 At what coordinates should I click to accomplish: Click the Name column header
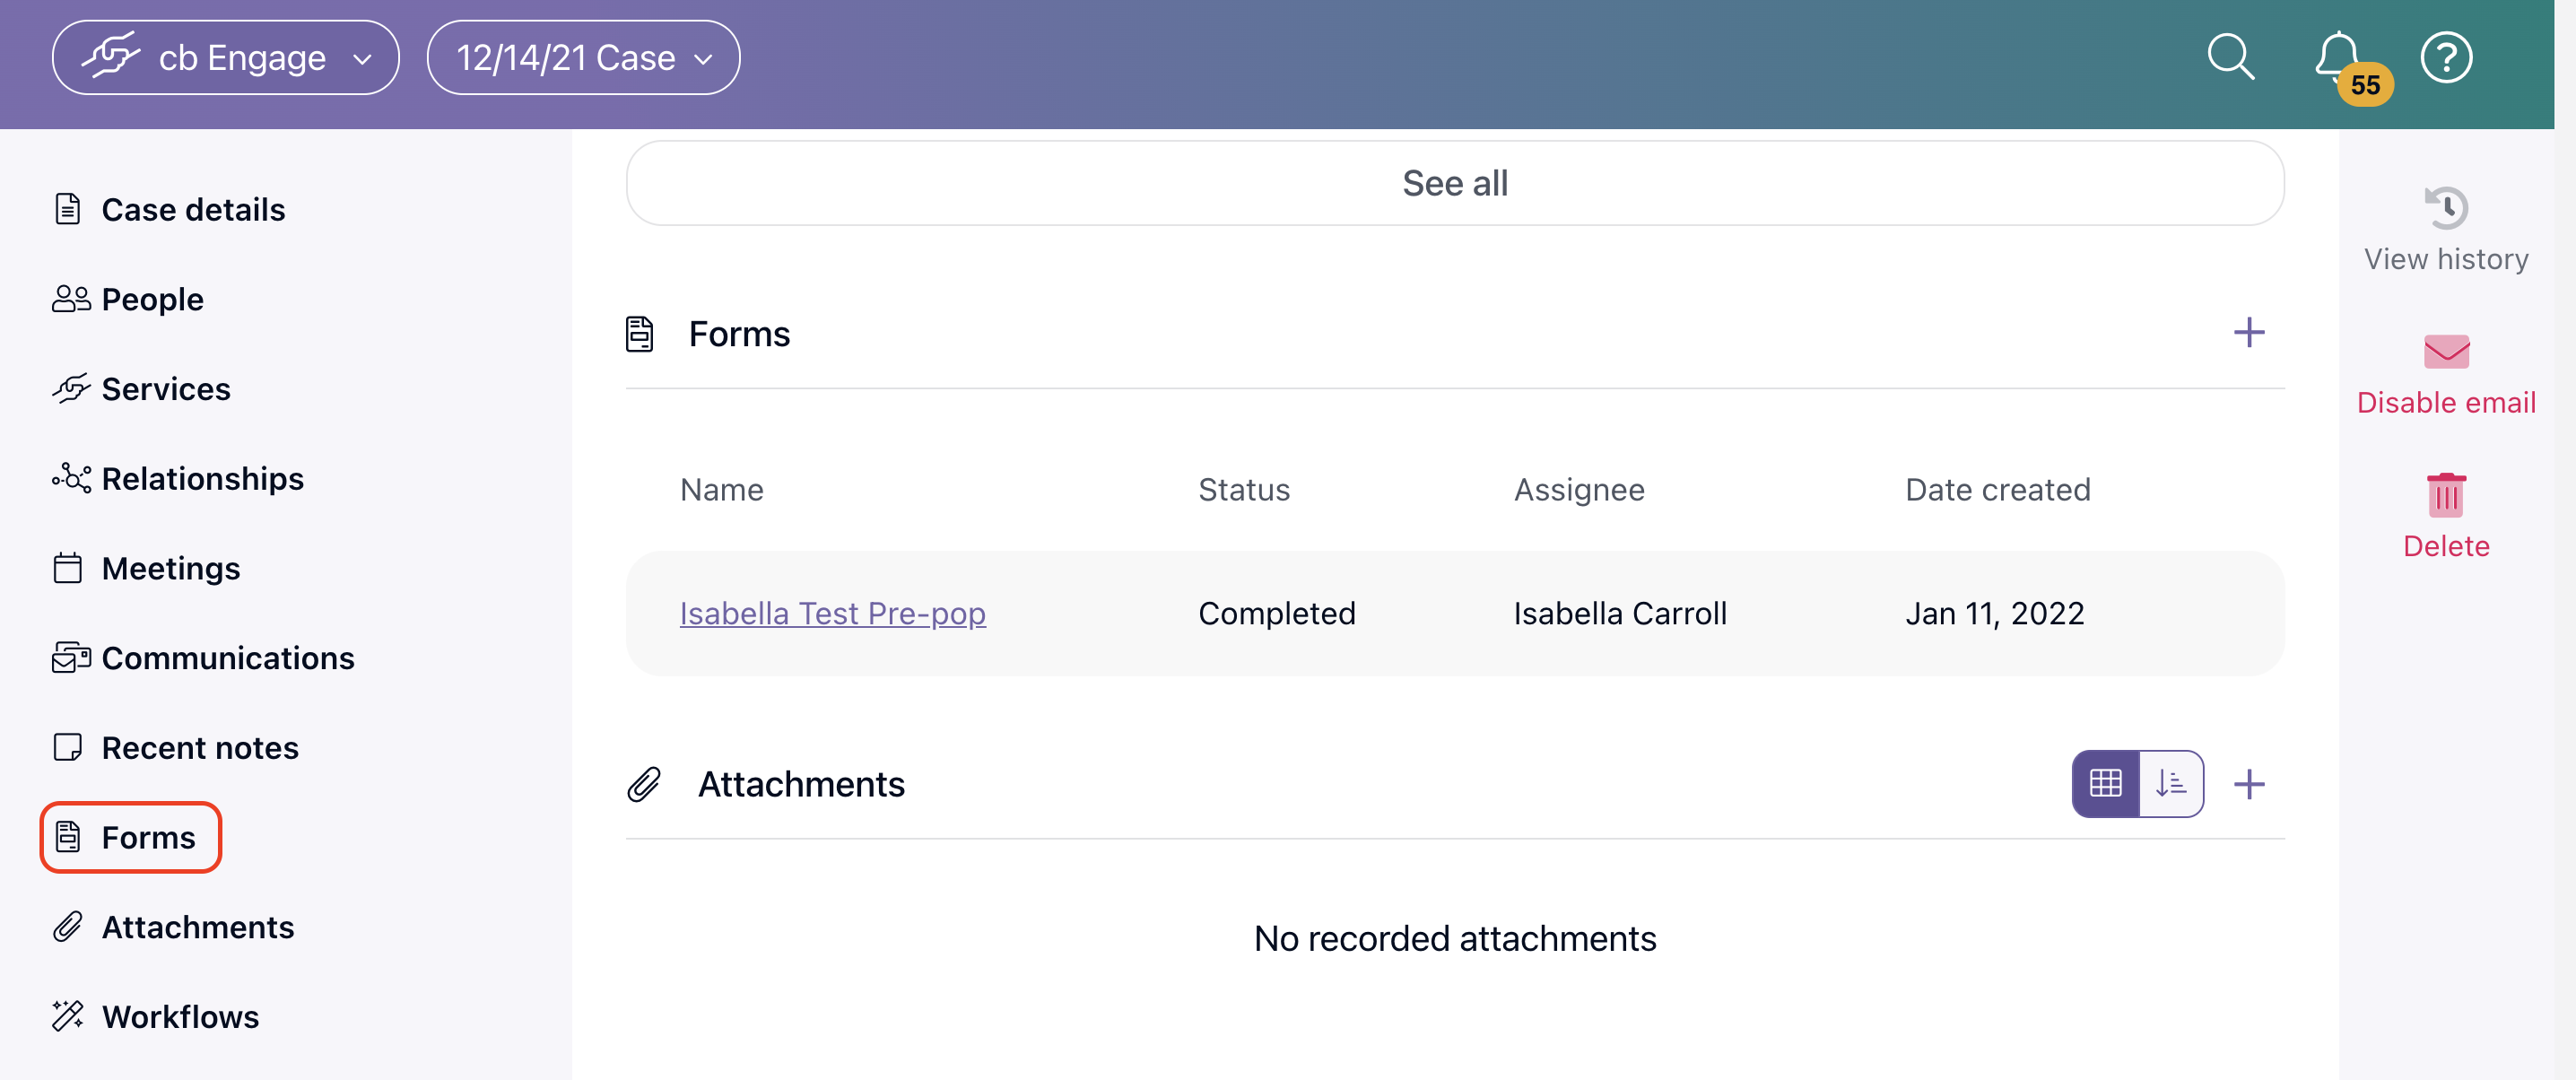(721, 489)
